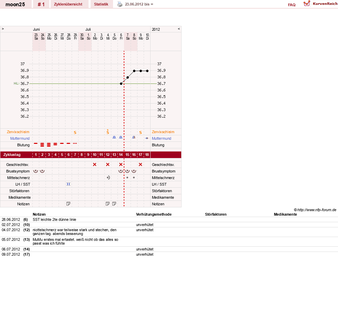Click the temperature point on cycle day 15
The image size is (338, 334).
(x=127, y=77)
